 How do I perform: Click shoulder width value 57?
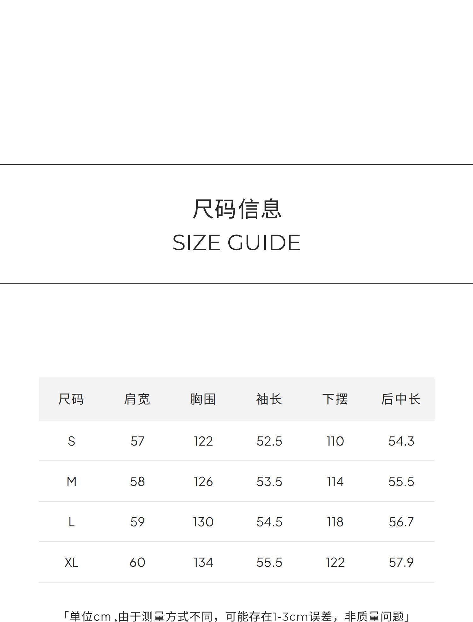(x=137, y=441)
